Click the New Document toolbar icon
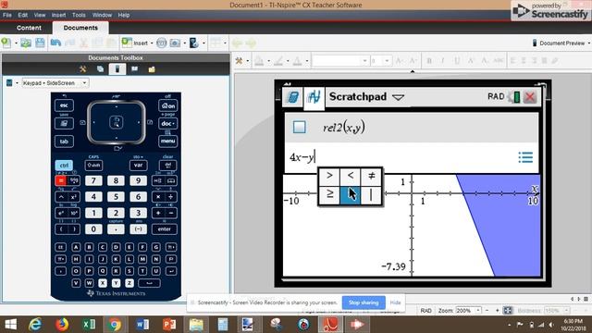 click(x=6, y=43)
